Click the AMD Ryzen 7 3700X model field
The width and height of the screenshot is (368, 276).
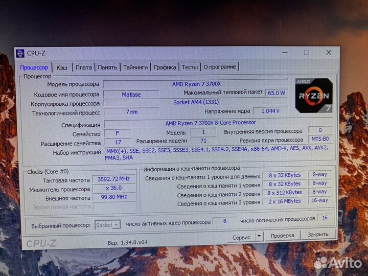pos(195,84)
